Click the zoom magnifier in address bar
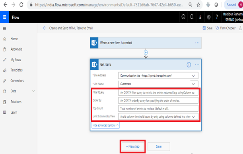This screenshot has width=243, height=154. (x=191, y=5)
